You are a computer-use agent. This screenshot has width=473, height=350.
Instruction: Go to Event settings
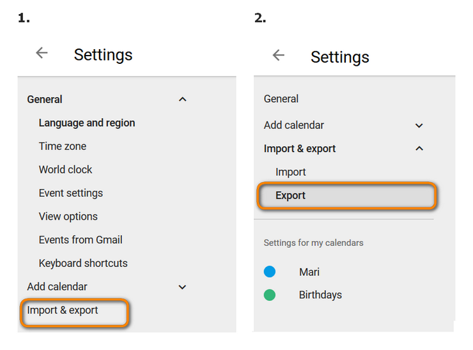[70, 193]
